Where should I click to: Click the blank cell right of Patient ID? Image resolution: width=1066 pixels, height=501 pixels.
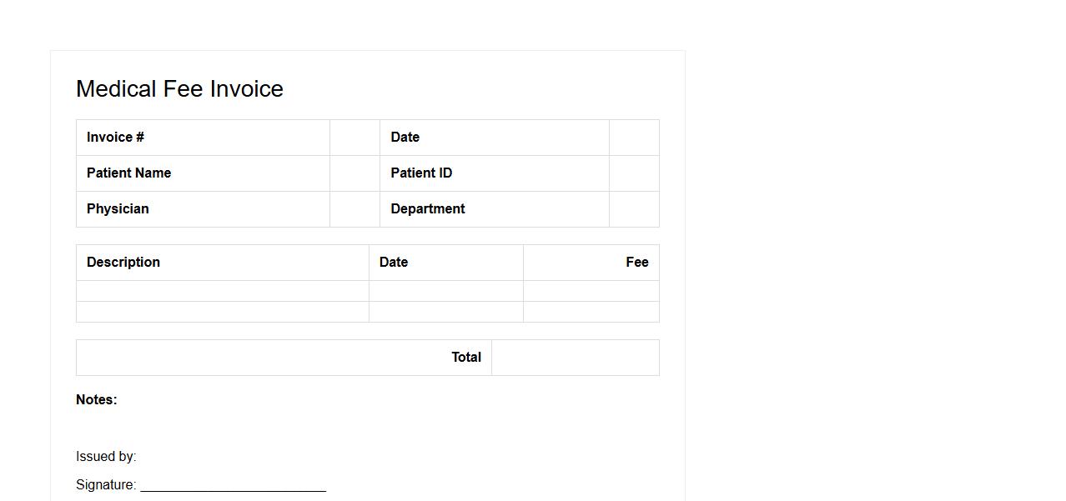pos(634,173)
